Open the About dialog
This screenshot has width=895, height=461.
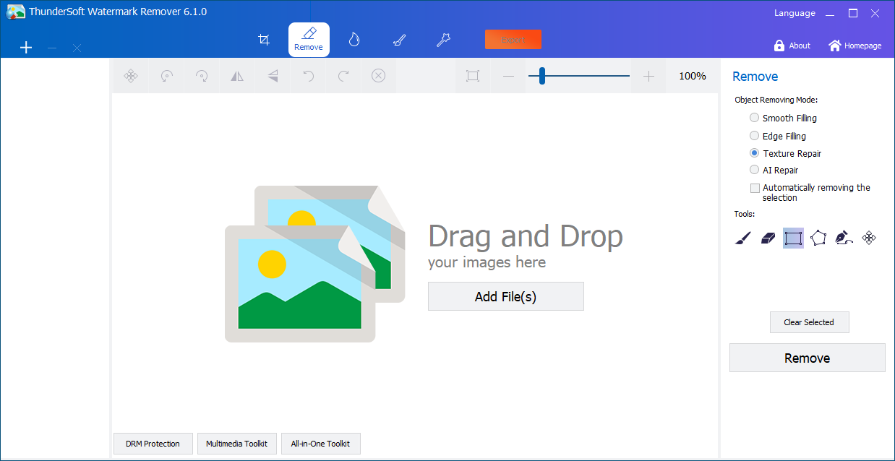pos(792,45)
